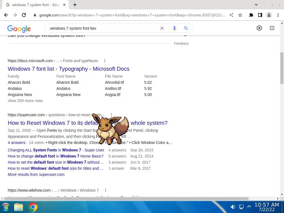Open 'More results from superuser.com'
Viewport: 284px width, 213px height.
tap(36, 174)
